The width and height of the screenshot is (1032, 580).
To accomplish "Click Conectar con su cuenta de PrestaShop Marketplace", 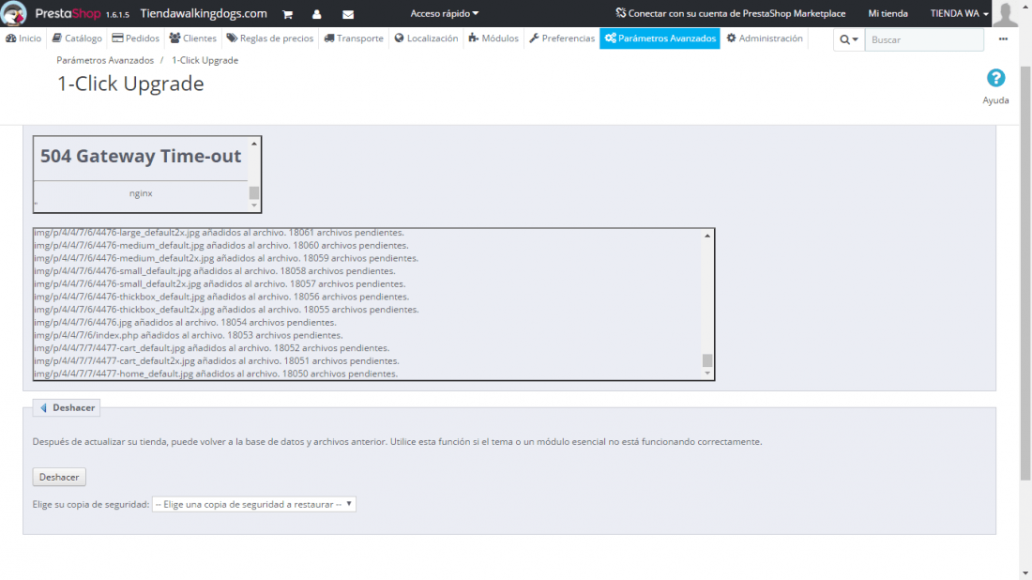I will point(731,13).
